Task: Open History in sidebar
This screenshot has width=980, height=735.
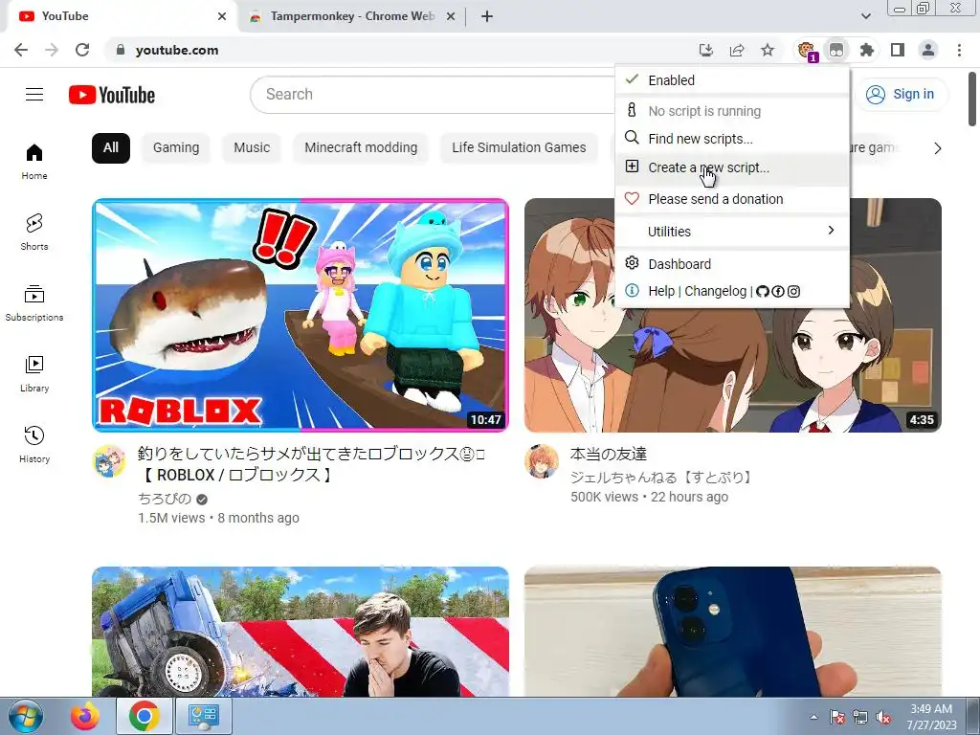Action: click(x=34, y=444)
